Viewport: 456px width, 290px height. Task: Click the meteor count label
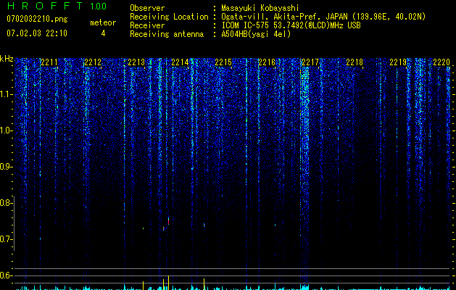pos(103,22)
